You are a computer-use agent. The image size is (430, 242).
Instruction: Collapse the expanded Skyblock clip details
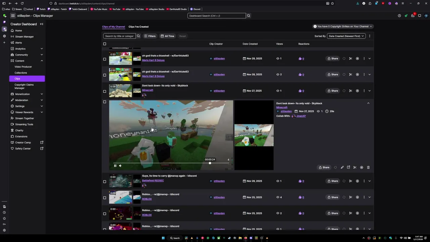pos(368,103)
